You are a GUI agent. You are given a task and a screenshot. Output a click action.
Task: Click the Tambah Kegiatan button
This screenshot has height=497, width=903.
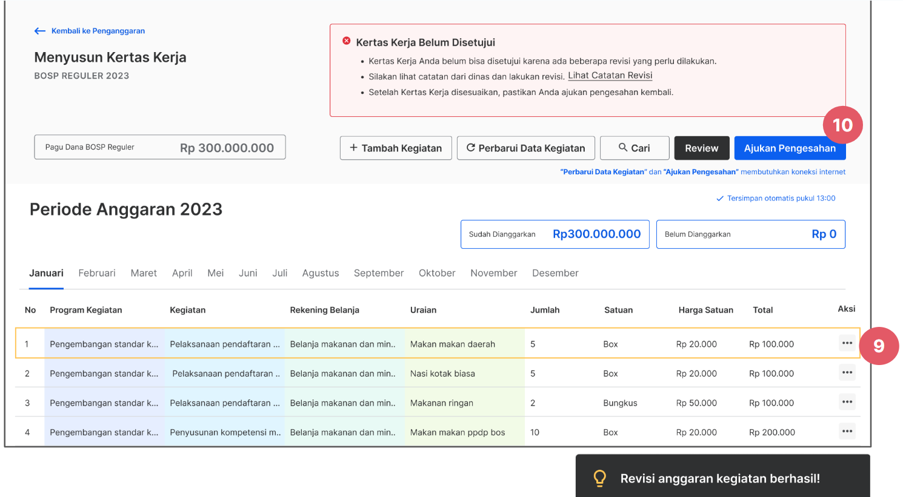[x=396, y=148]
